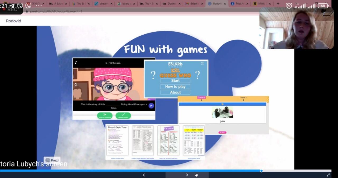Close the Rodovid tab

(x=225, y=4)
